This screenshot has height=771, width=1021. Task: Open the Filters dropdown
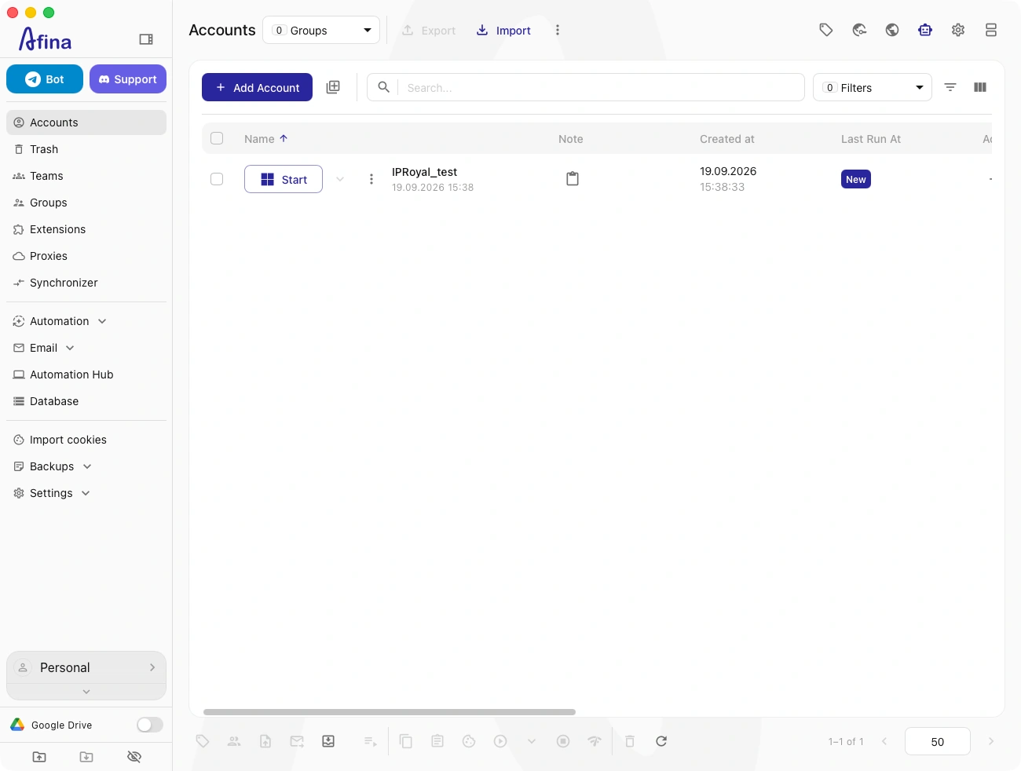873,87
